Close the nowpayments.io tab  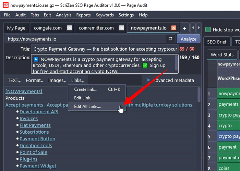click(x=174, y=28)
